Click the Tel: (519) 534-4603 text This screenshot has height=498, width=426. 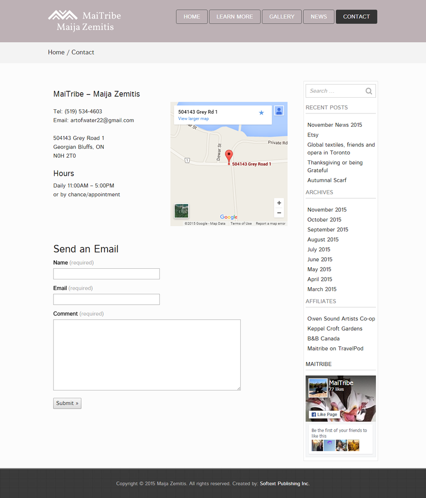pos(77,112)
